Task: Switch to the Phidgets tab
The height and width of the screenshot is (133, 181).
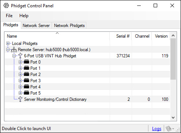Action: pos(11,25)
